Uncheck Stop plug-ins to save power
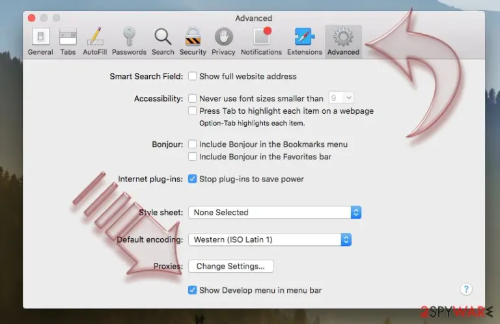Viewport: 500px width, 324px height. (x=192, y=179)
